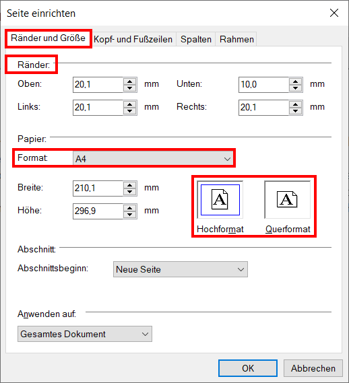Open the Gesamtes Dokument dropdown
This screenshot has width=349, height=383.
tap(85, 334)
